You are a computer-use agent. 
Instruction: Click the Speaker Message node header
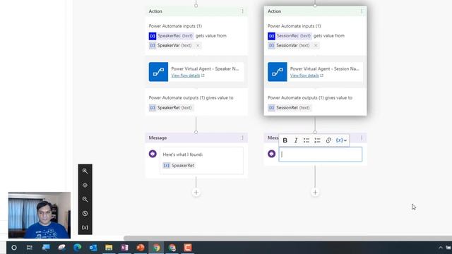pos(196,138)
